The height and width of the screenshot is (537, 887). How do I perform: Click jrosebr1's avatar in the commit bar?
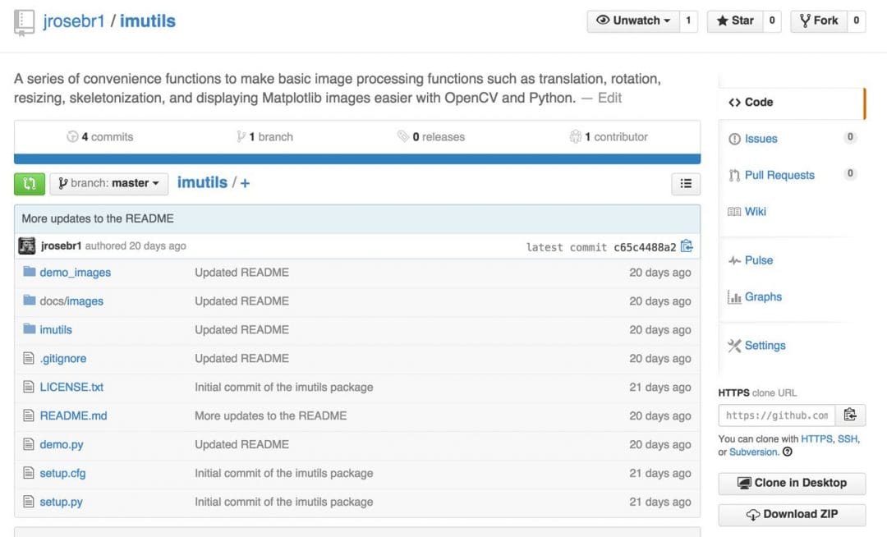click(x=26, y=246)
